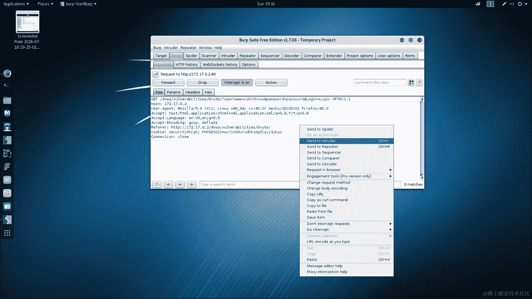Viewport: 532px width, 299px height.
Task: Open Armitage icon in the dock
Action: coord(7,127)
